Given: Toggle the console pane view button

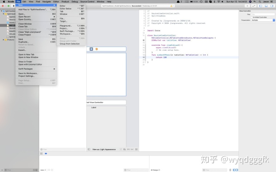Looking at the screenshot, I should pos(237,170).
